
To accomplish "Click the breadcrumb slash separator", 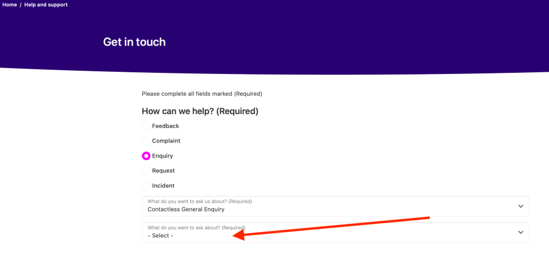I will (x=20, y=5).
